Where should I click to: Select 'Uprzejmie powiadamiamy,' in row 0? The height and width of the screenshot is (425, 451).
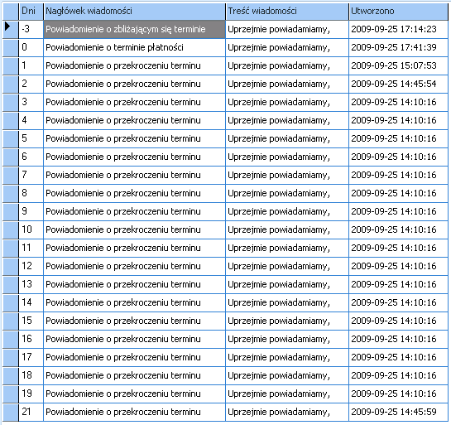(x=287, y=47)
